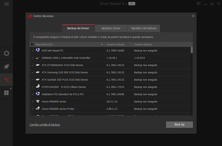The image size is (222, 146).
Task: Select the ACPI x64-based PC row name
Action: click(52, 51)
